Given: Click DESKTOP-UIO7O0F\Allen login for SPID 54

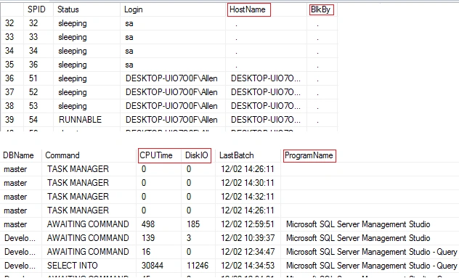Looking at the screenshot, I should pyautogui.click(x=171, y=119).
